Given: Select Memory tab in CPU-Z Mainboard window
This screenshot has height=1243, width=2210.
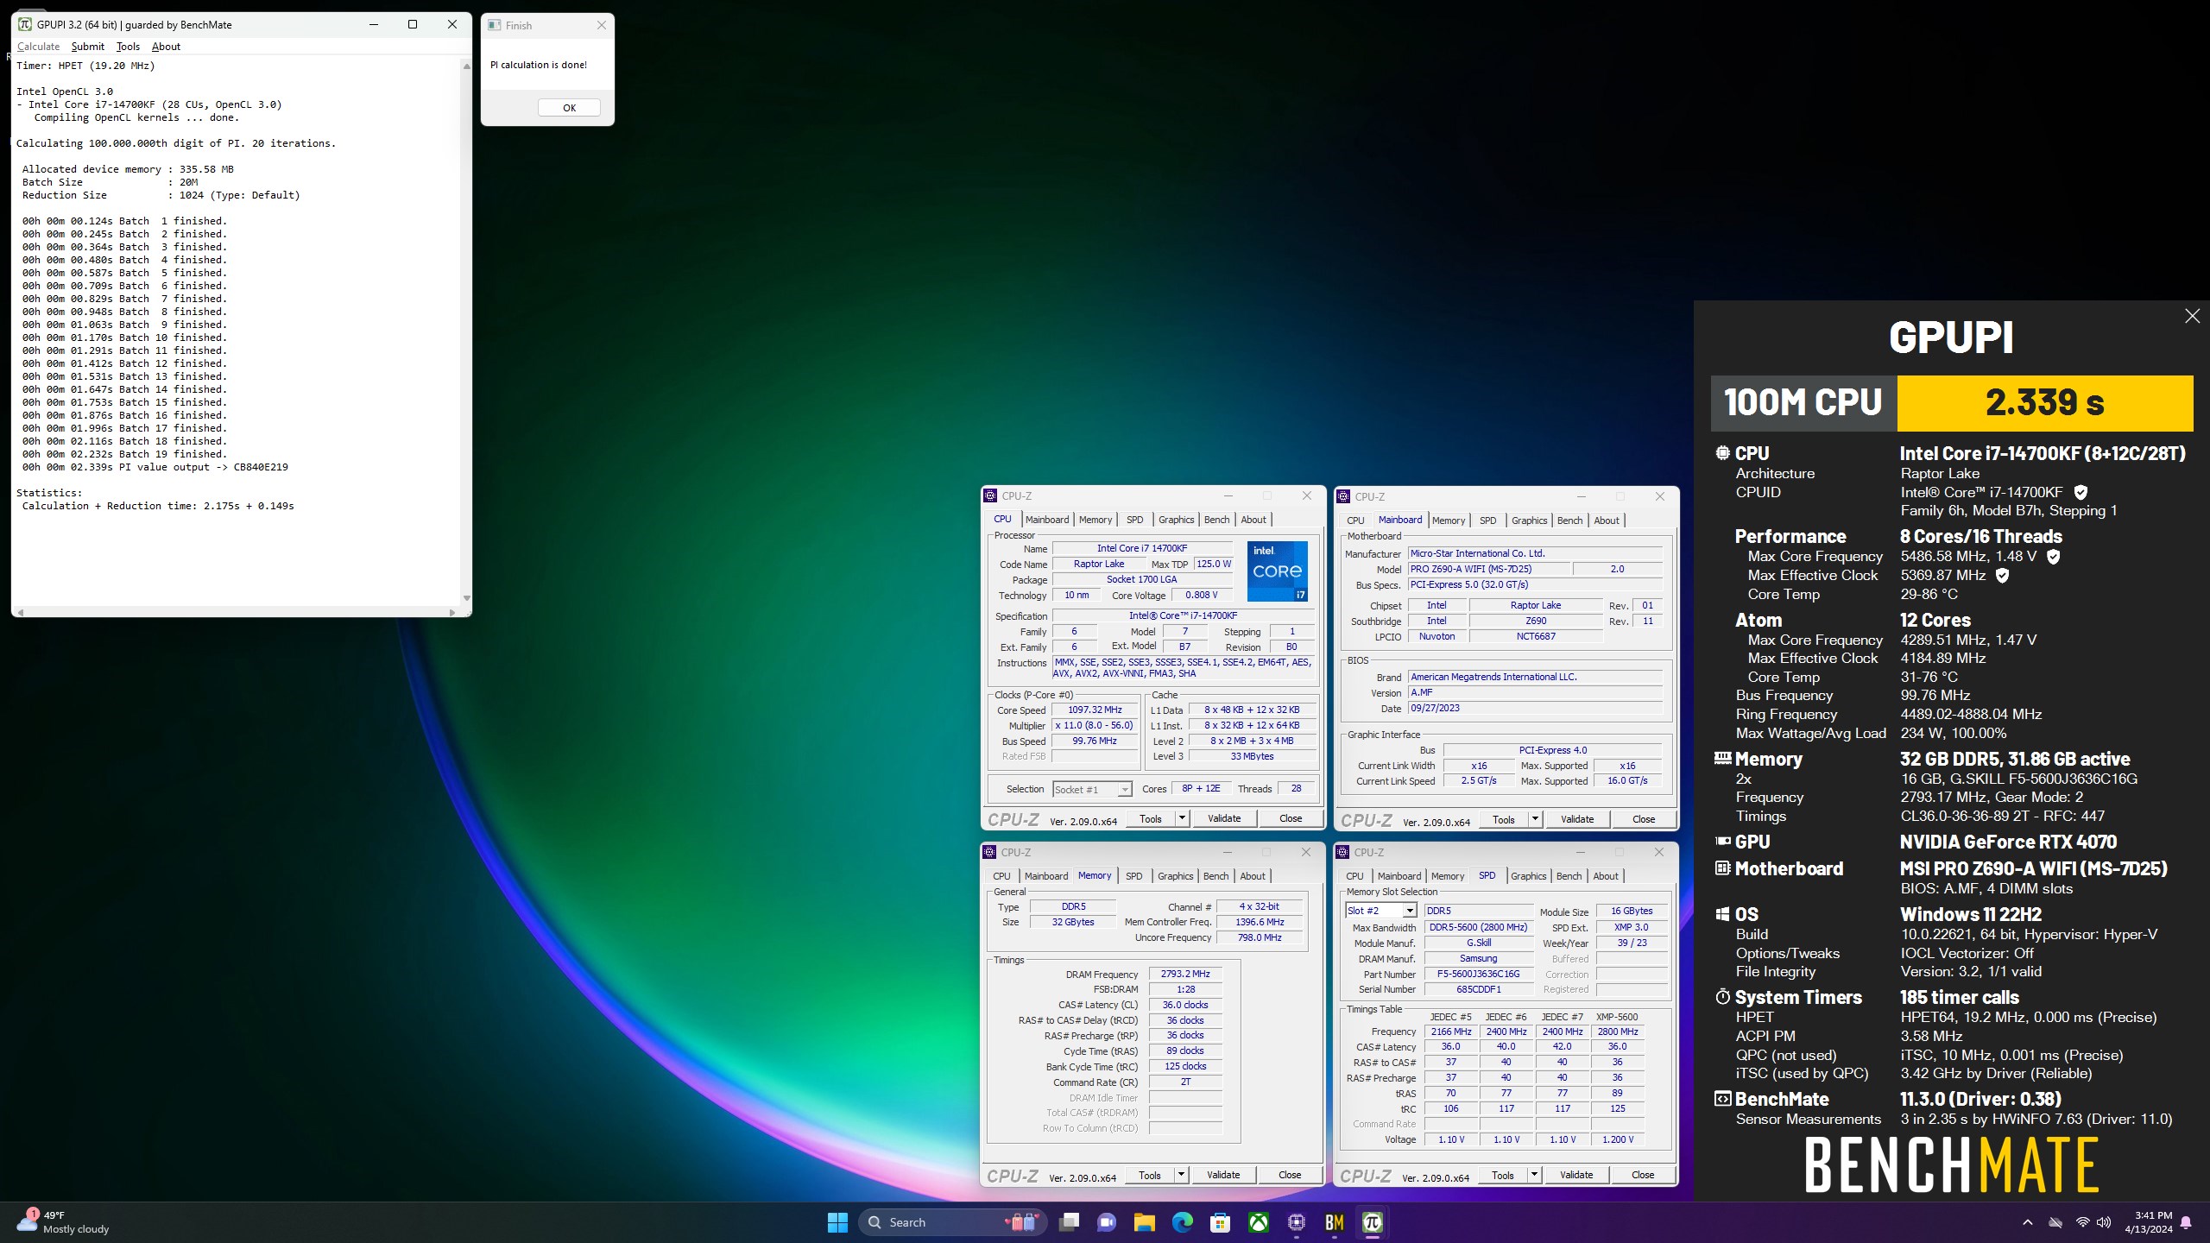Looking at the screenshot, I should coord(1448,521).
